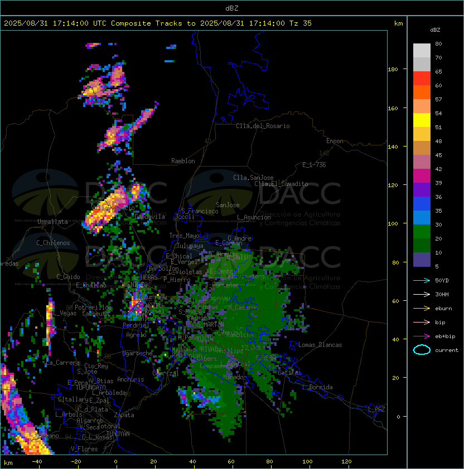This screenshot has width=464, height=469.
Task: Click the 'Uspallata' map label
Action: coord(52,222)
